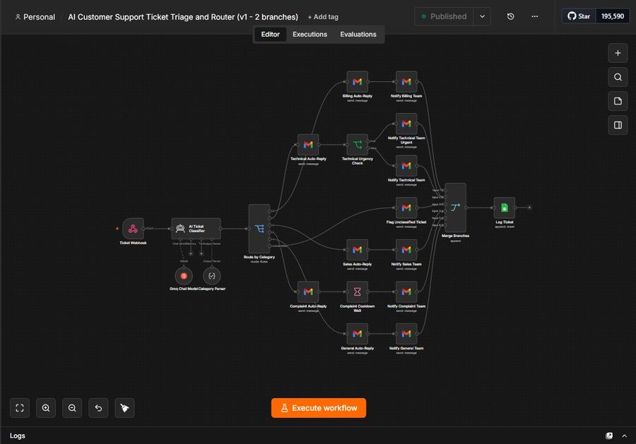Reset the canvas zoom

point(98,408)
